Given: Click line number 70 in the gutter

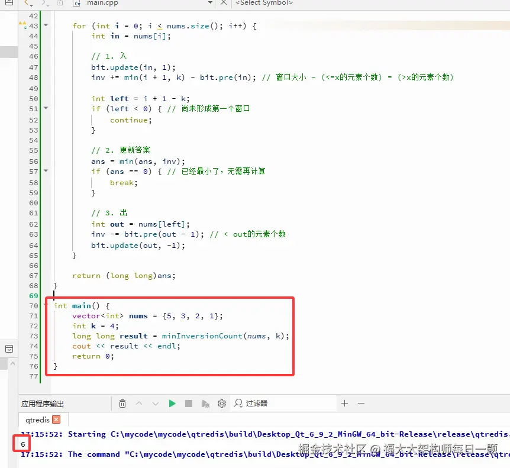Looking at the screenshot, I should click(x=34, y=306).
